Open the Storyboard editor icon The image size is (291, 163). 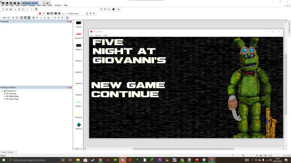point(48,14)
